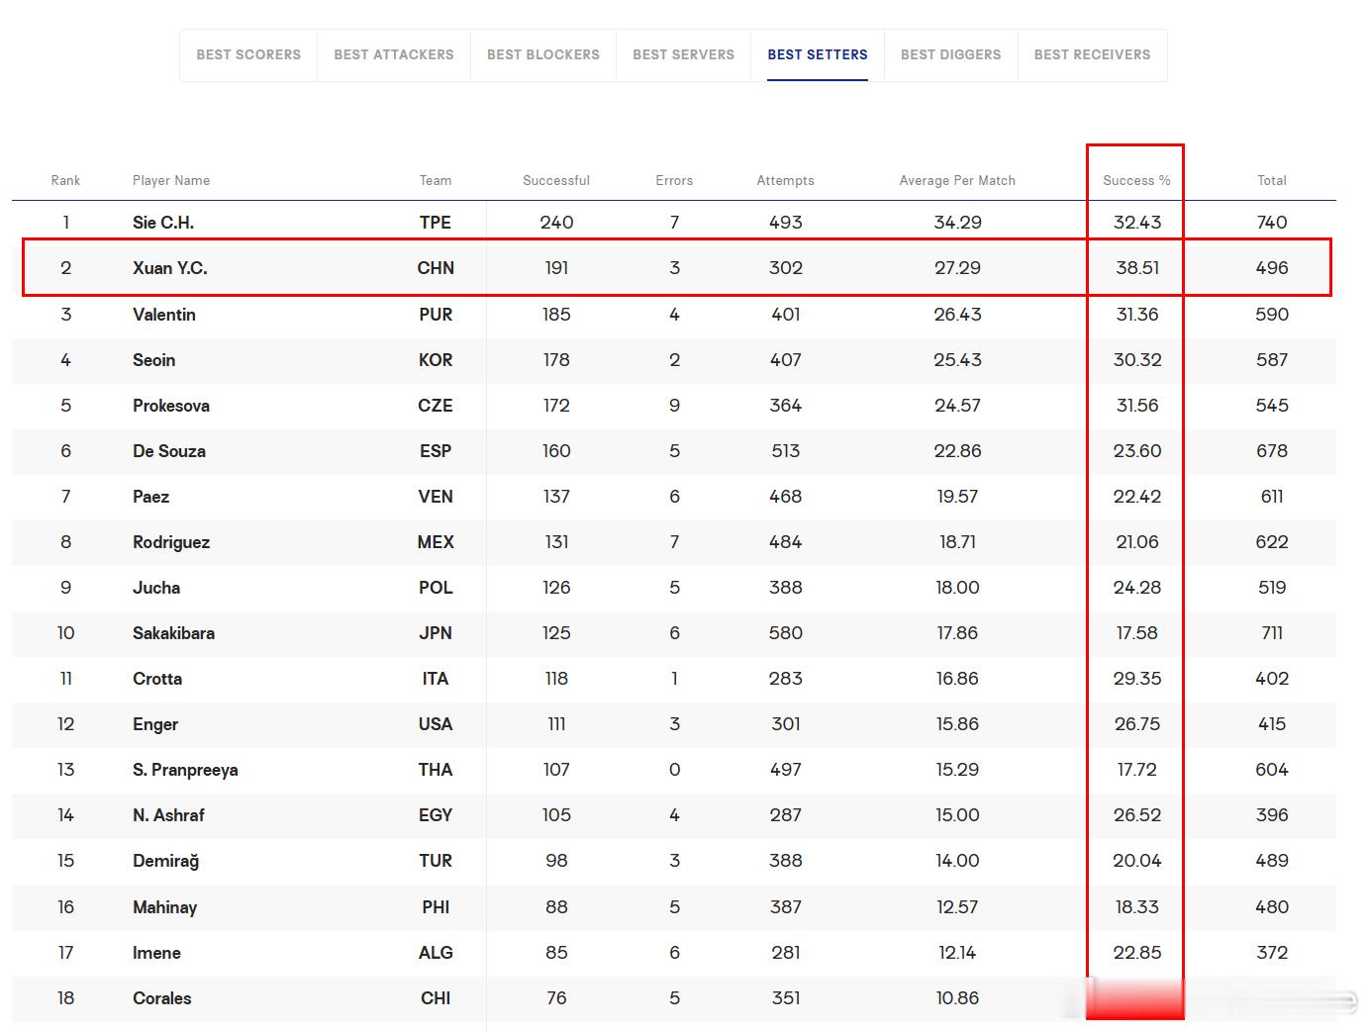1370x1031 pixels.
Task: Click the Rank column header
Action: [65, 180]
